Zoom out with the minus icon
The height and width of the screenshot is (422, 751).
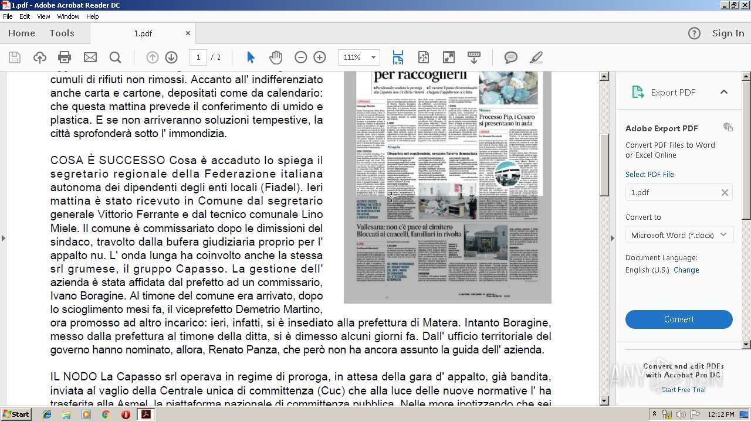tap(301, 57)
